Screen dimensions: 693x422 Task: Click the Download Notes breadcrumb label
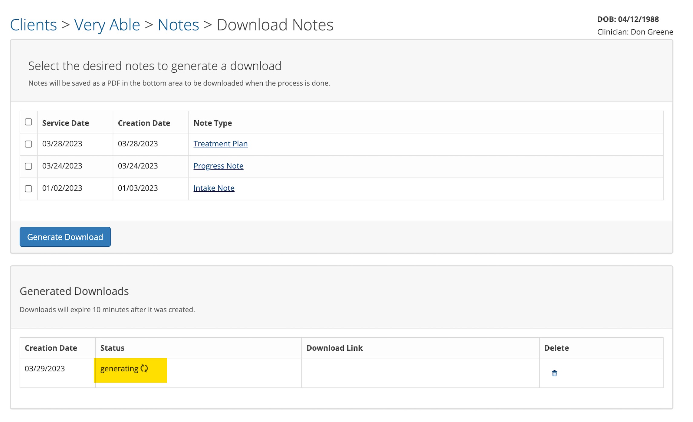(x=275, y=24)
